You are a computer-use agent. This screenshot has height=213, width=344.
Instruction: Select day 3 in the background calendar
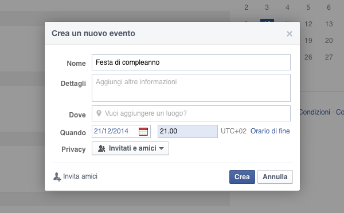pyautogui.click(x=267, y=7)
